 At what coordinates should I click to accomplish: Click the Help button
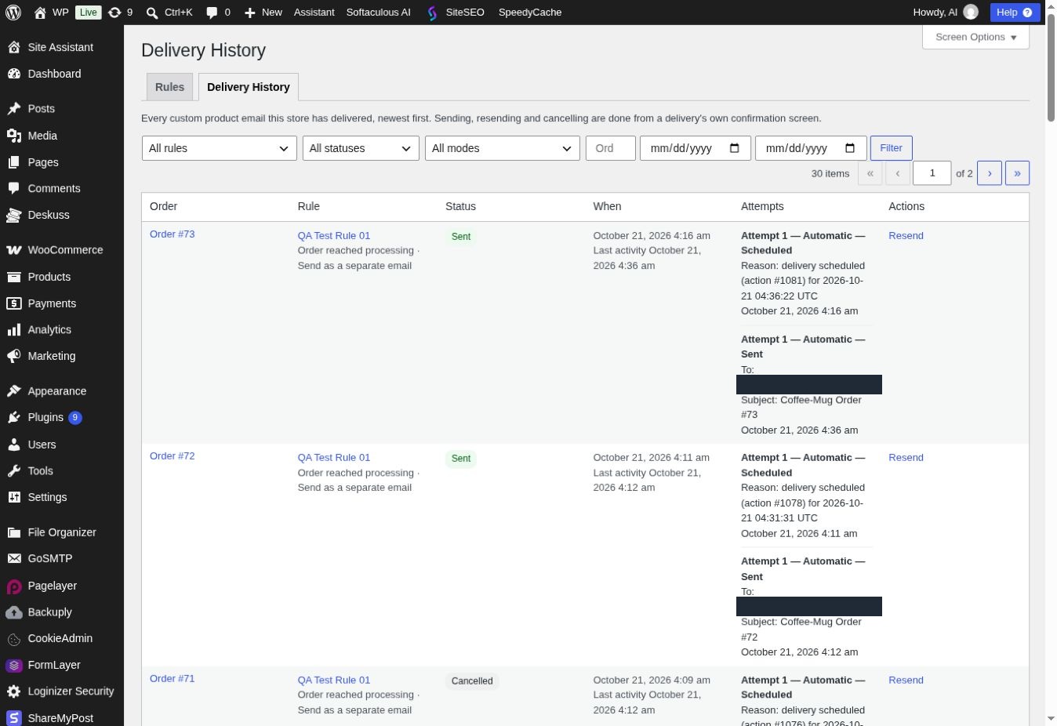1015,13
